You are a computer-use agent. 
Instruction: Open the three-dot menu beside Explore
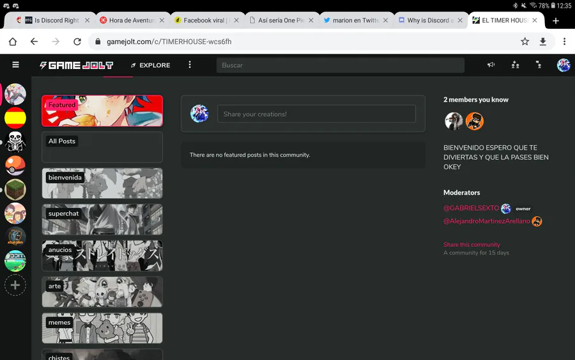pos(190,65)
